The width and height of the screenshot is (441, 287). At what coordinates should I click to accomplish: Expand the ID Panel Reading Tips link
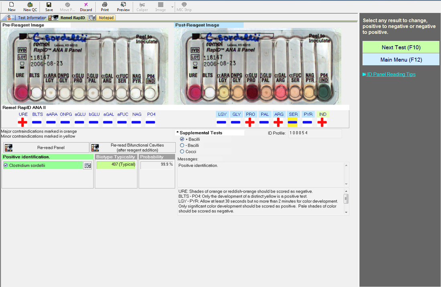pyautogui.click(x=389, y=74)
